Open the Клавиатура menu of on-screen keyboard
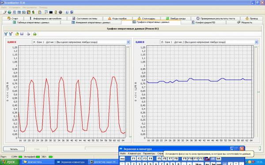 point(134,154)
